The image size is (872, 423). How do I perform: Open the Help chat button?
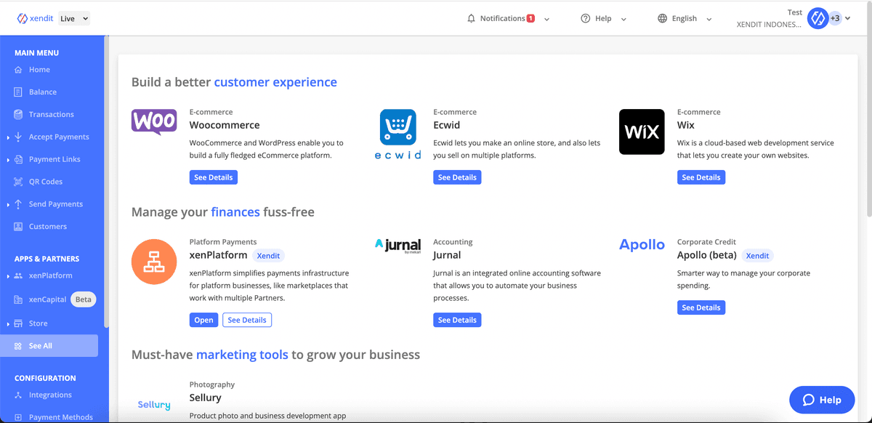coord(822,400)
